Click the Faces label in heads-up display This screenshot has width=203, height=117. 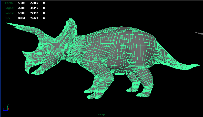pos(9,13)
